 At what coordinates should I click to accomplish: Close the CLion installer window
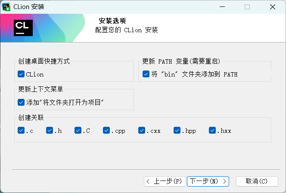coord(273,7)
